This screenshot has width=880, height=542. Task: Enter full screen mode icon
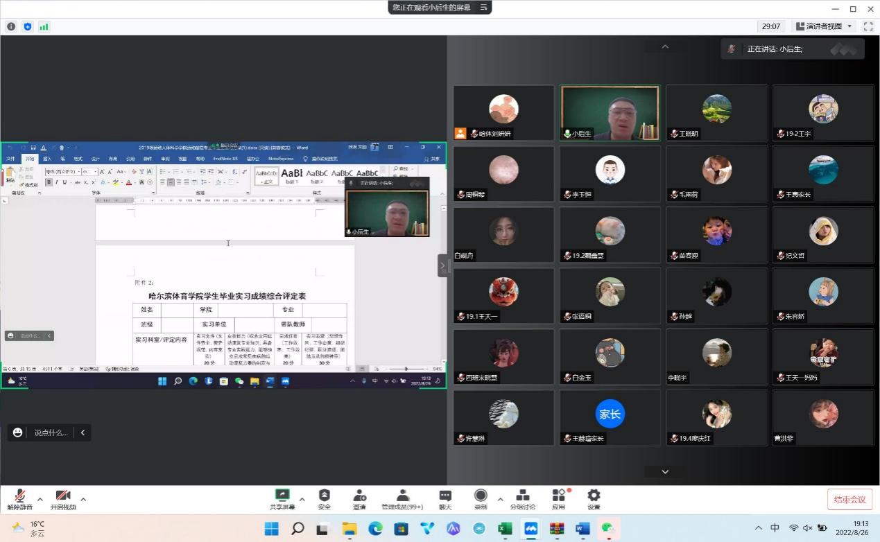[868, 26]
